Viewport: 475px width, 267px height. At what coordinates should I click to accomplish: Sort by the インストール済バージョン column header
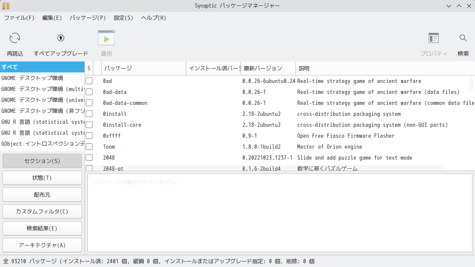click(214, 68)
